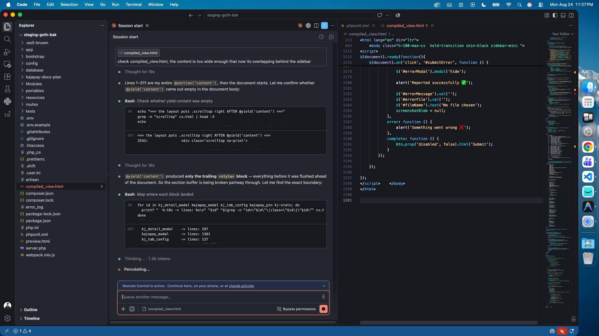This screenshot has height=336, width=599.
Task: Open the claude.ai/code link
Action: (241, 286)
